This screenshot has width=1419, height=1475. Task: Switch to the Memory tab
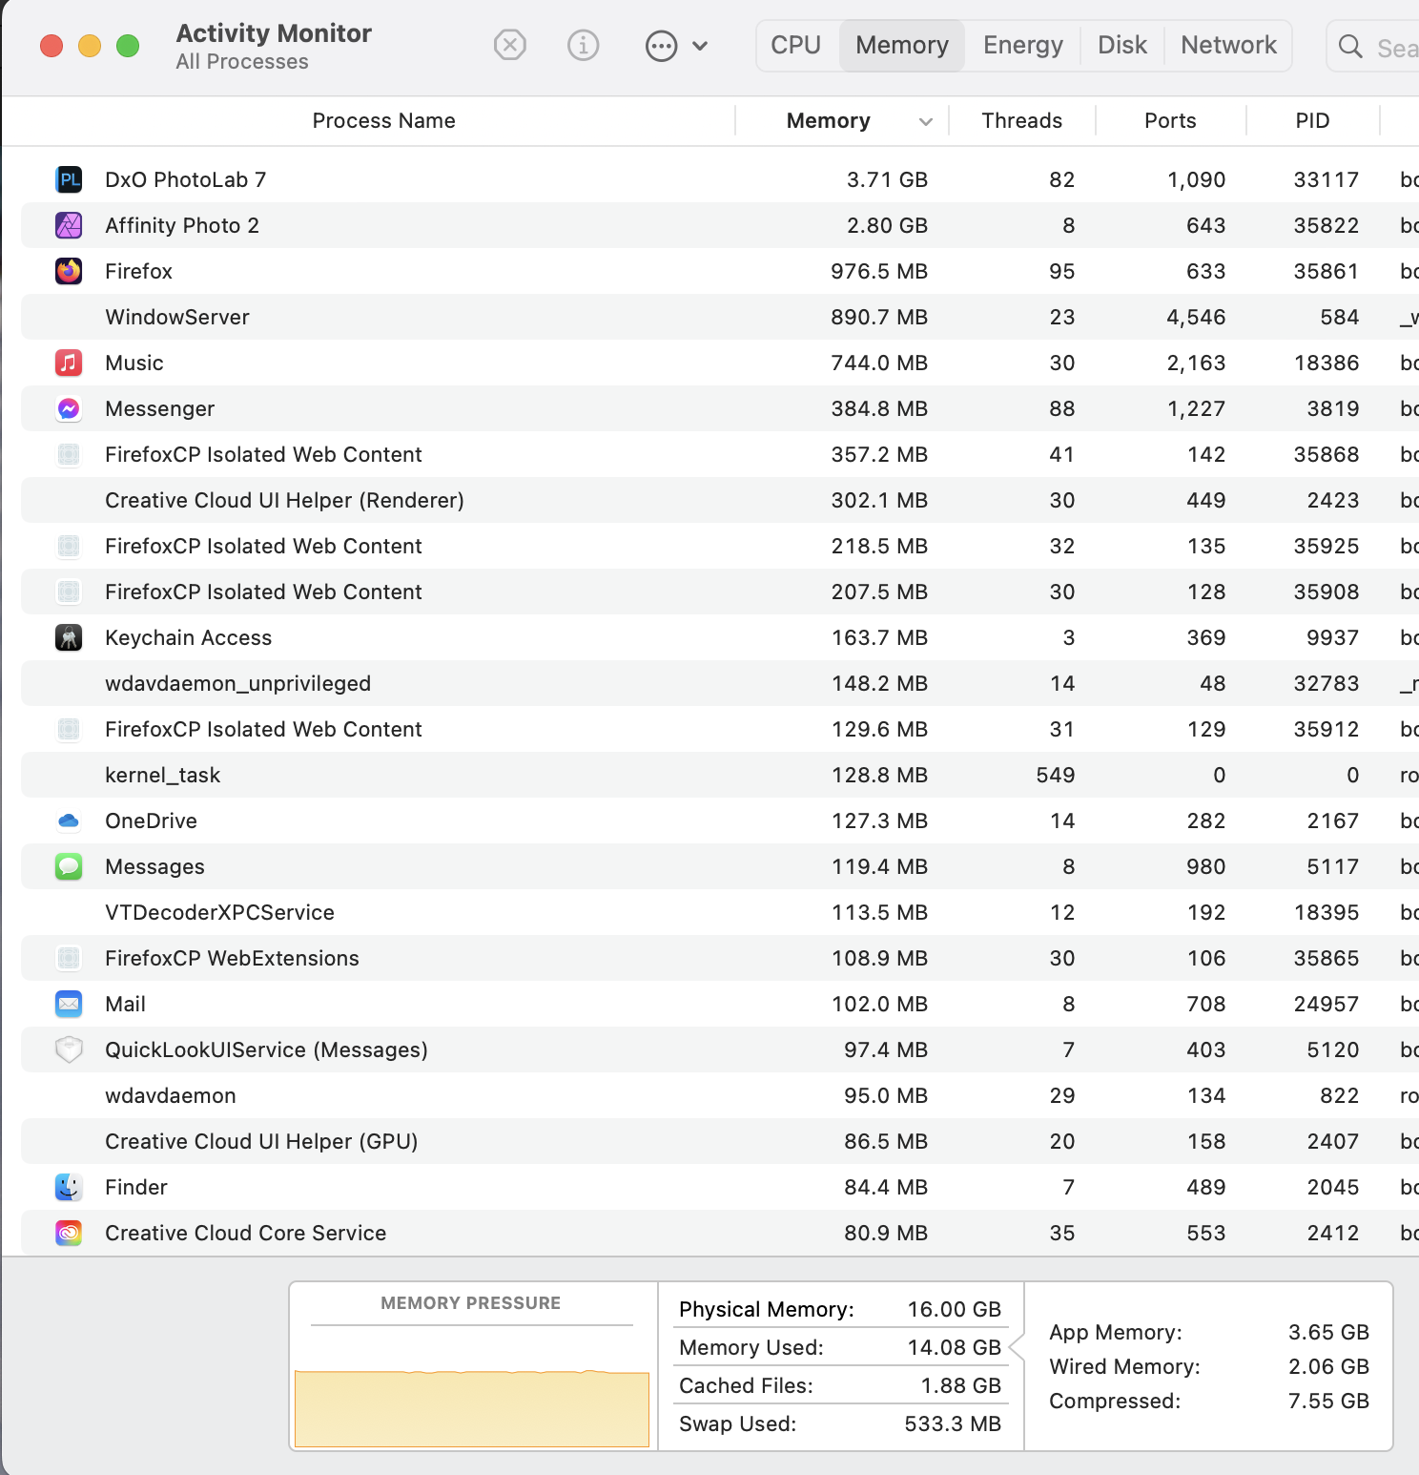[x=902, y=46]
